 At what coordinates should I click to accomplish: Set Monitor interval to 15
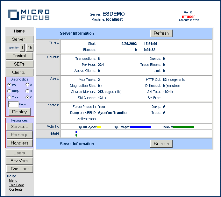click(30, 48)
